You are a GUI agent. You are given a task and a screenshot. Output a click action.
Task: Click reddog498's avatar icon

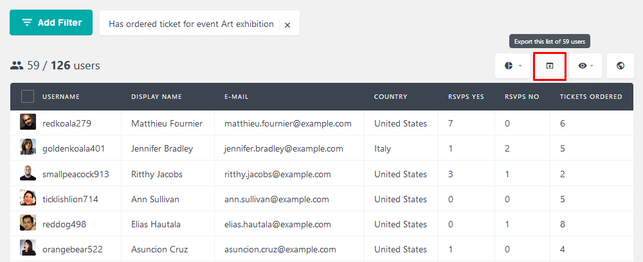point(28,223)
